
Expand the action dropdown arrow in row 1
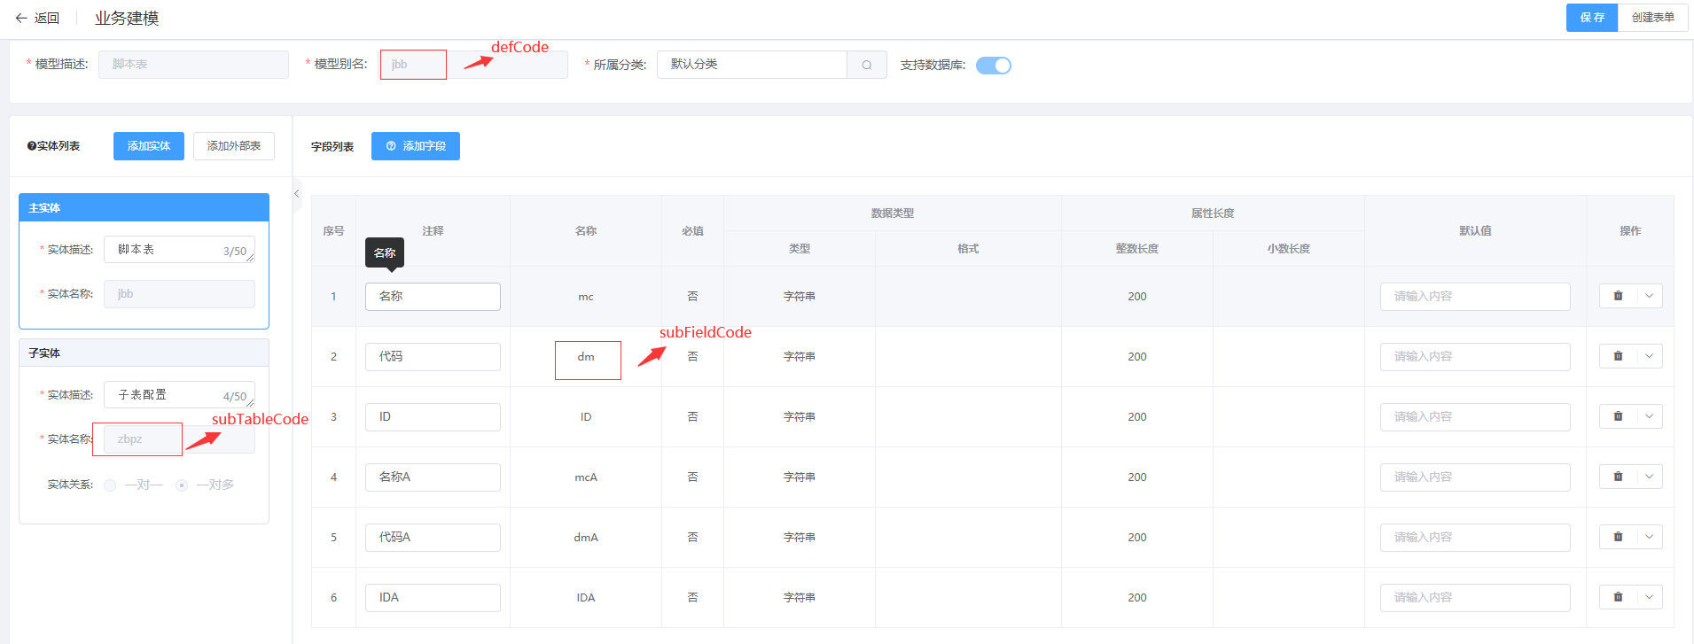tap(1649, 296)
